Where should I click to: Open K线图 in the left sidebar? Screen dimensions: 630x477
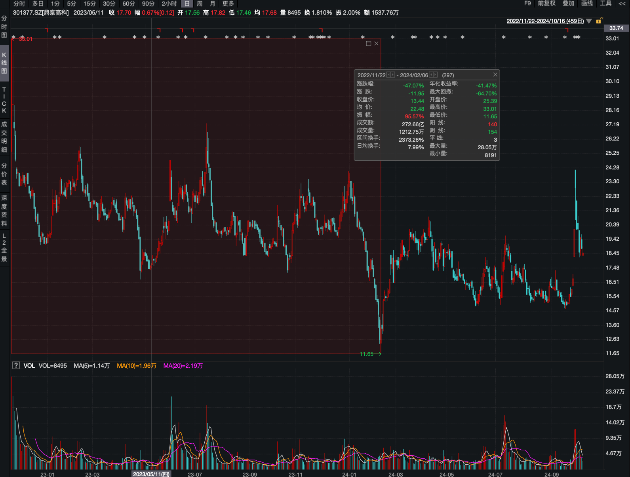point(4,63)
